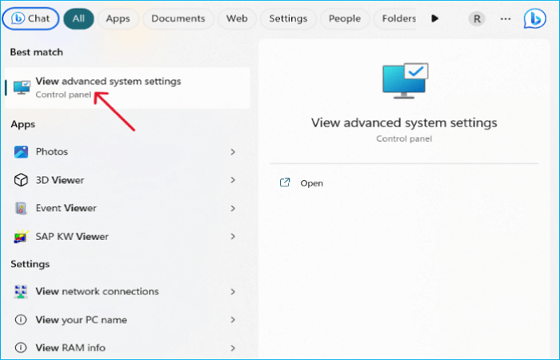Click the SAP KW Viewer icon
The width and height of the screenshot is (560, 360).
tap(22, 237)
